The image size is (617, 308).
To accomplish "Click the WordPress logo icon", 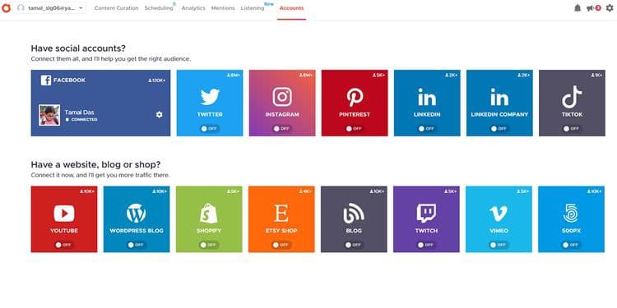I will (x=136, y=214).
